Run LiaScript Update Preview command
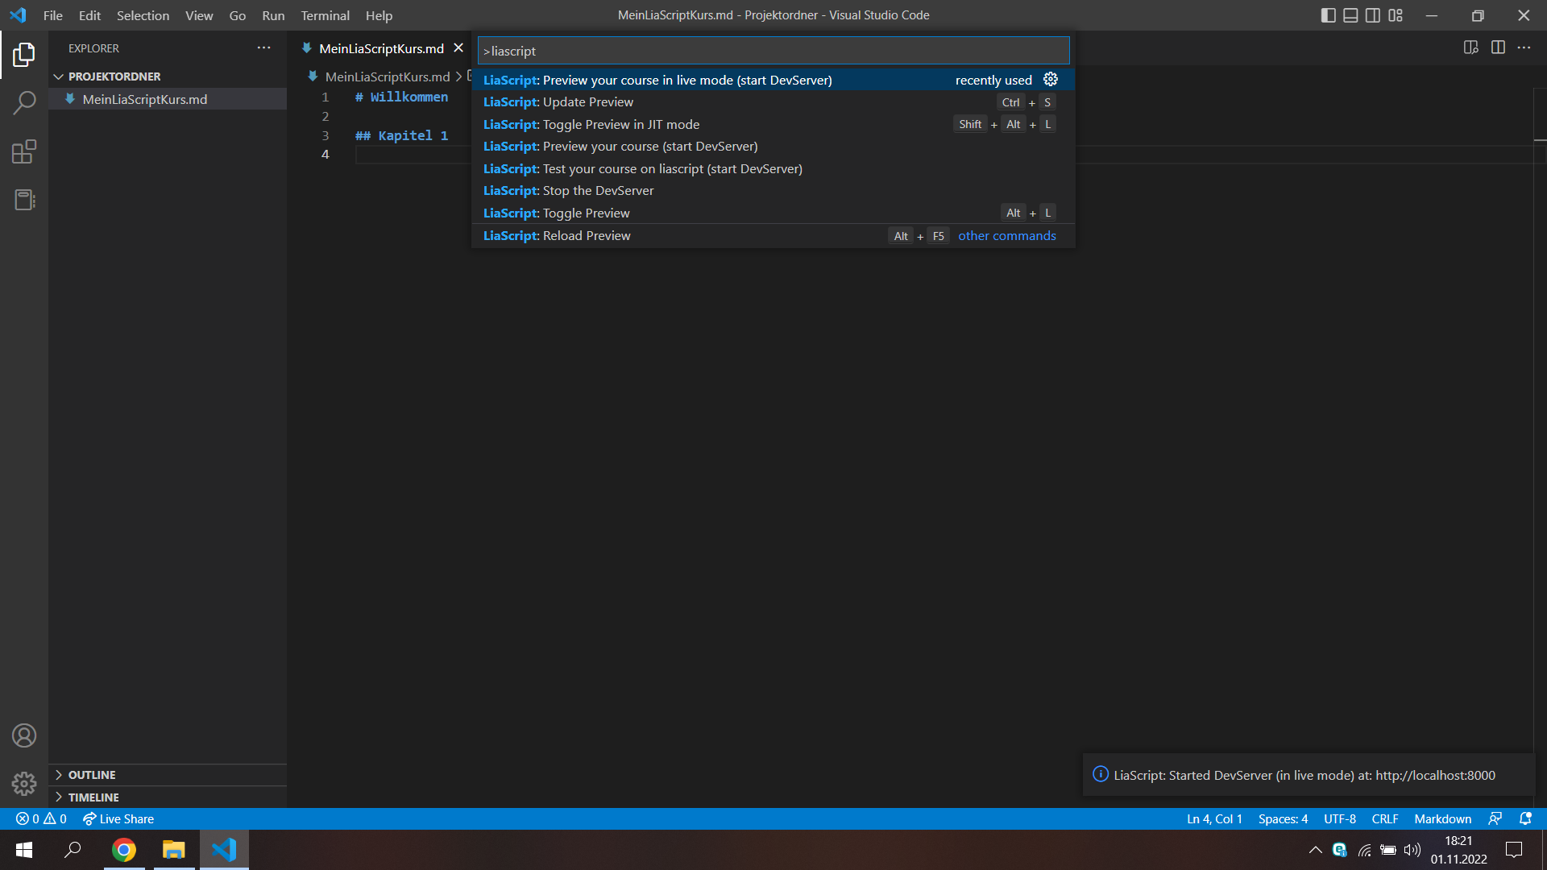This screenshot has width=1547, height=870. [x=773, y=102]
